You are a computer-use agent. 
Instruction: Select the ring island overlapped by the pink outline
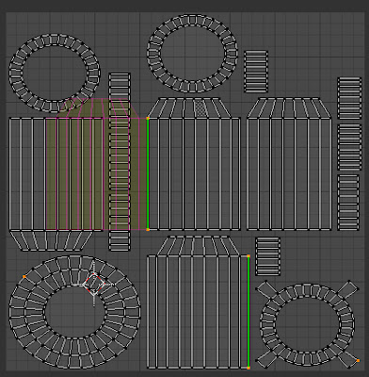(55, 73)
